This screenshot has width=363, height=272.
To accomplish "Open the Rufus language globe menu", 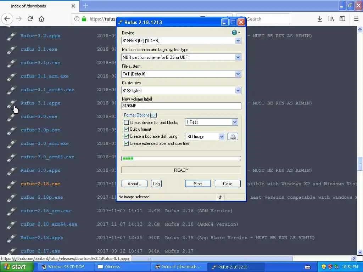I will 236,32.
